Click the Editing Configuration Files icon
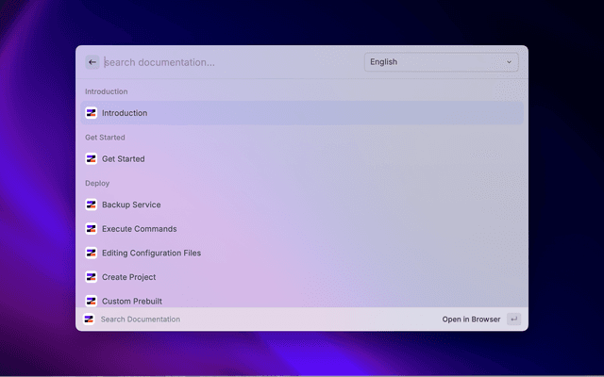Screen dimensions: 604x377 click(92, 253)
